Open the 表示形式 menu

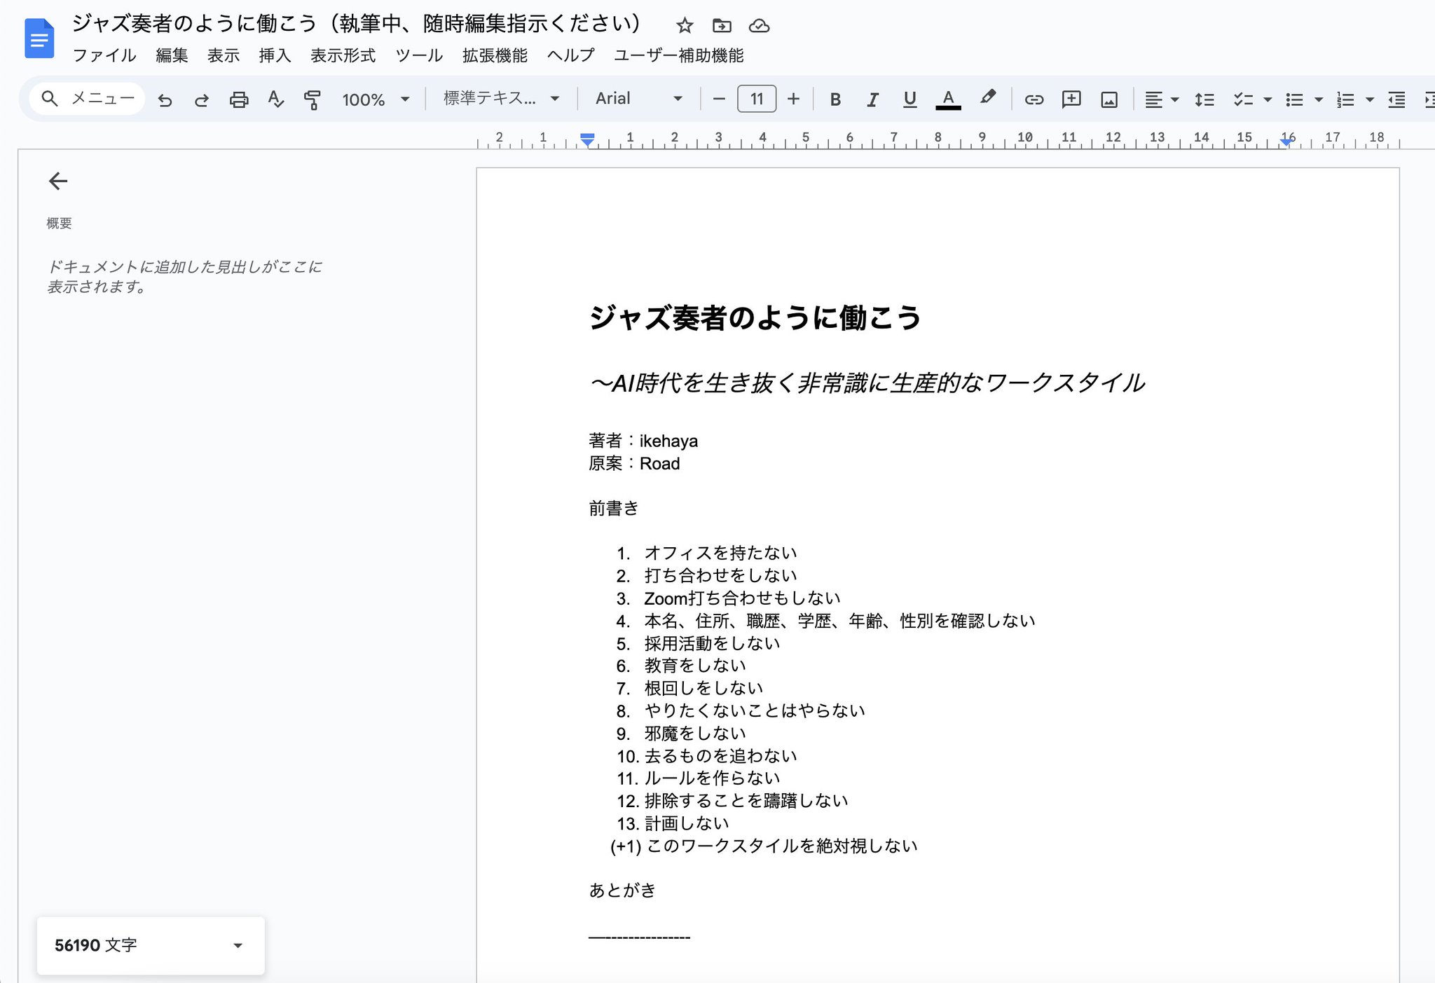pos(343,55)
